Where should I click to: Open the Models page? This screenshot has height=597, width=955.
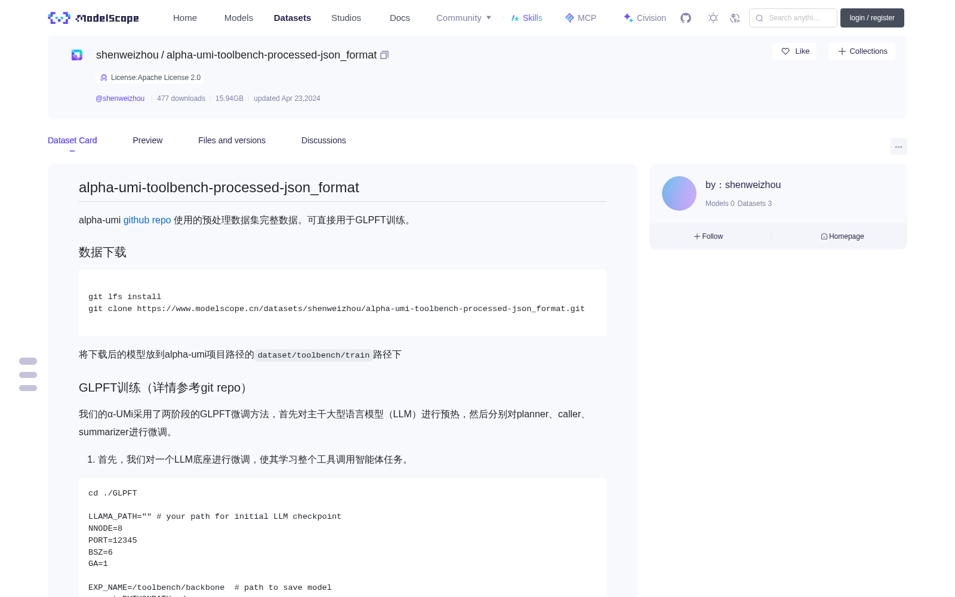coord(239,18)
